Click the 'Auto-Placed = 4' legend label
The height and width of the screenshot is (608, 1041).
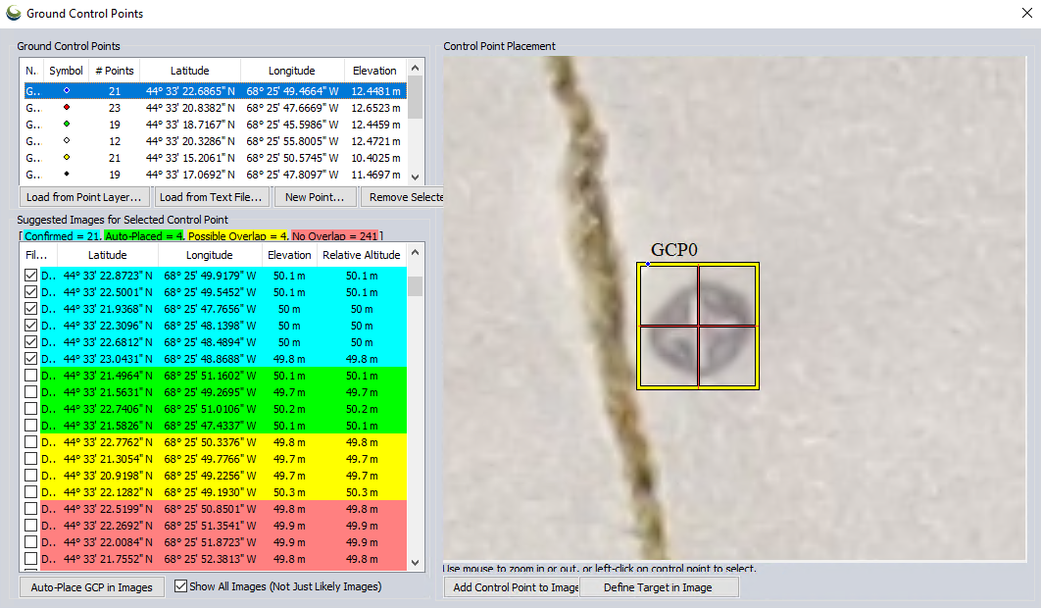(144, 236)
